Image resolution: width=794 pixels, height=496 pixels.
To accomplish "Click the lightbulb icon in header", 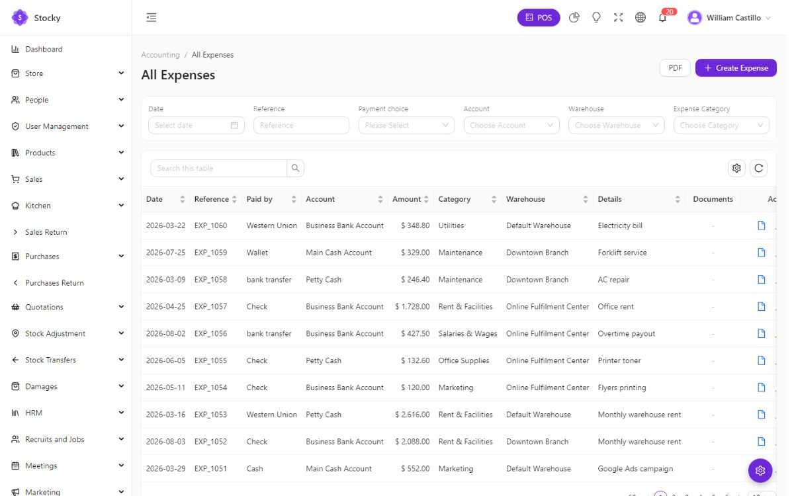I will coord(596,18).
